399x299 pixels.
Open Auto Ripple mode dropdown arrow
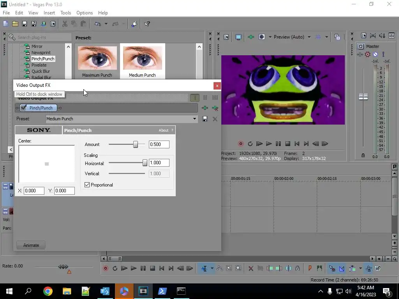point(360,268)
